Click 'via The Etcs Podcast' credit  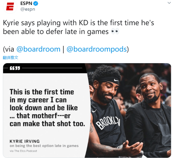[x=23, y=151]
